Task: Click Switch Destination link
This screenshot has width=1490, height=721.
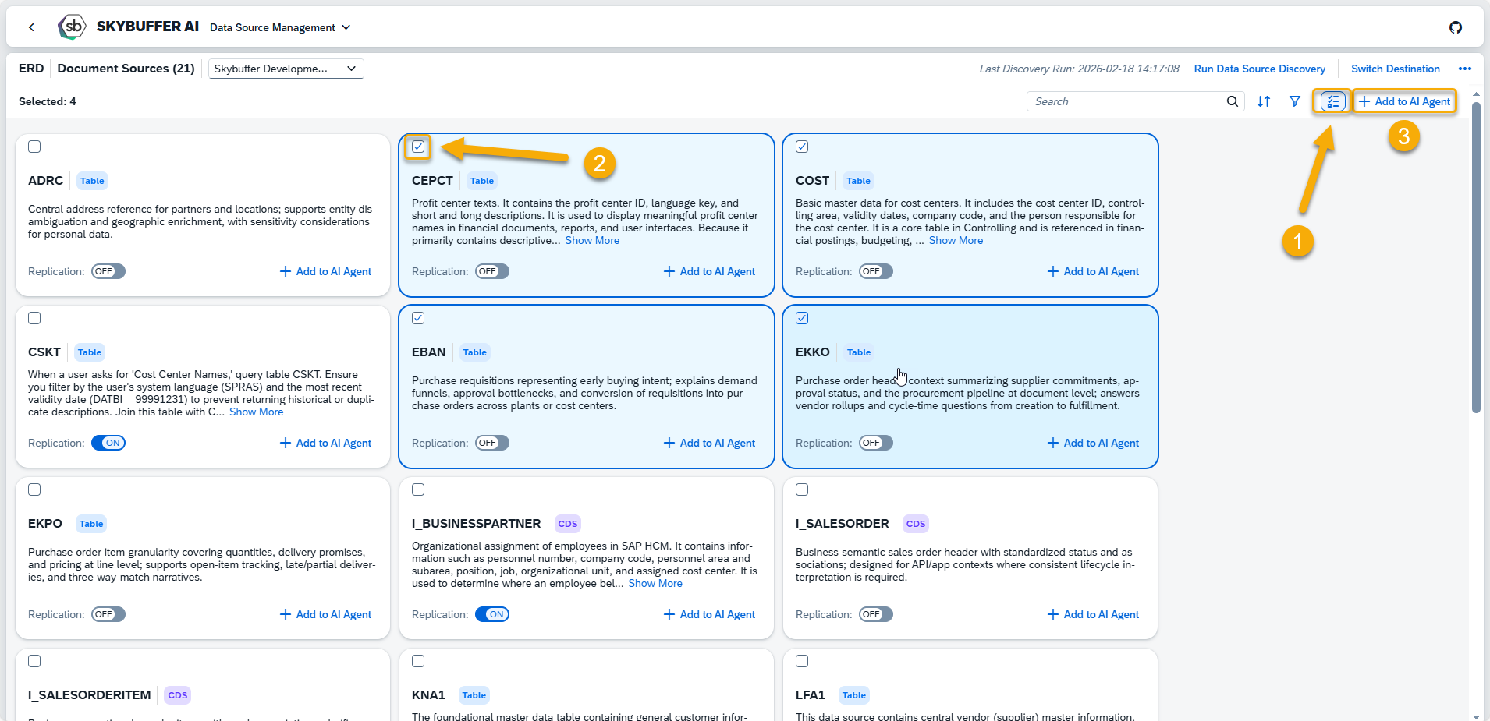Action: tap(1395, 69)
